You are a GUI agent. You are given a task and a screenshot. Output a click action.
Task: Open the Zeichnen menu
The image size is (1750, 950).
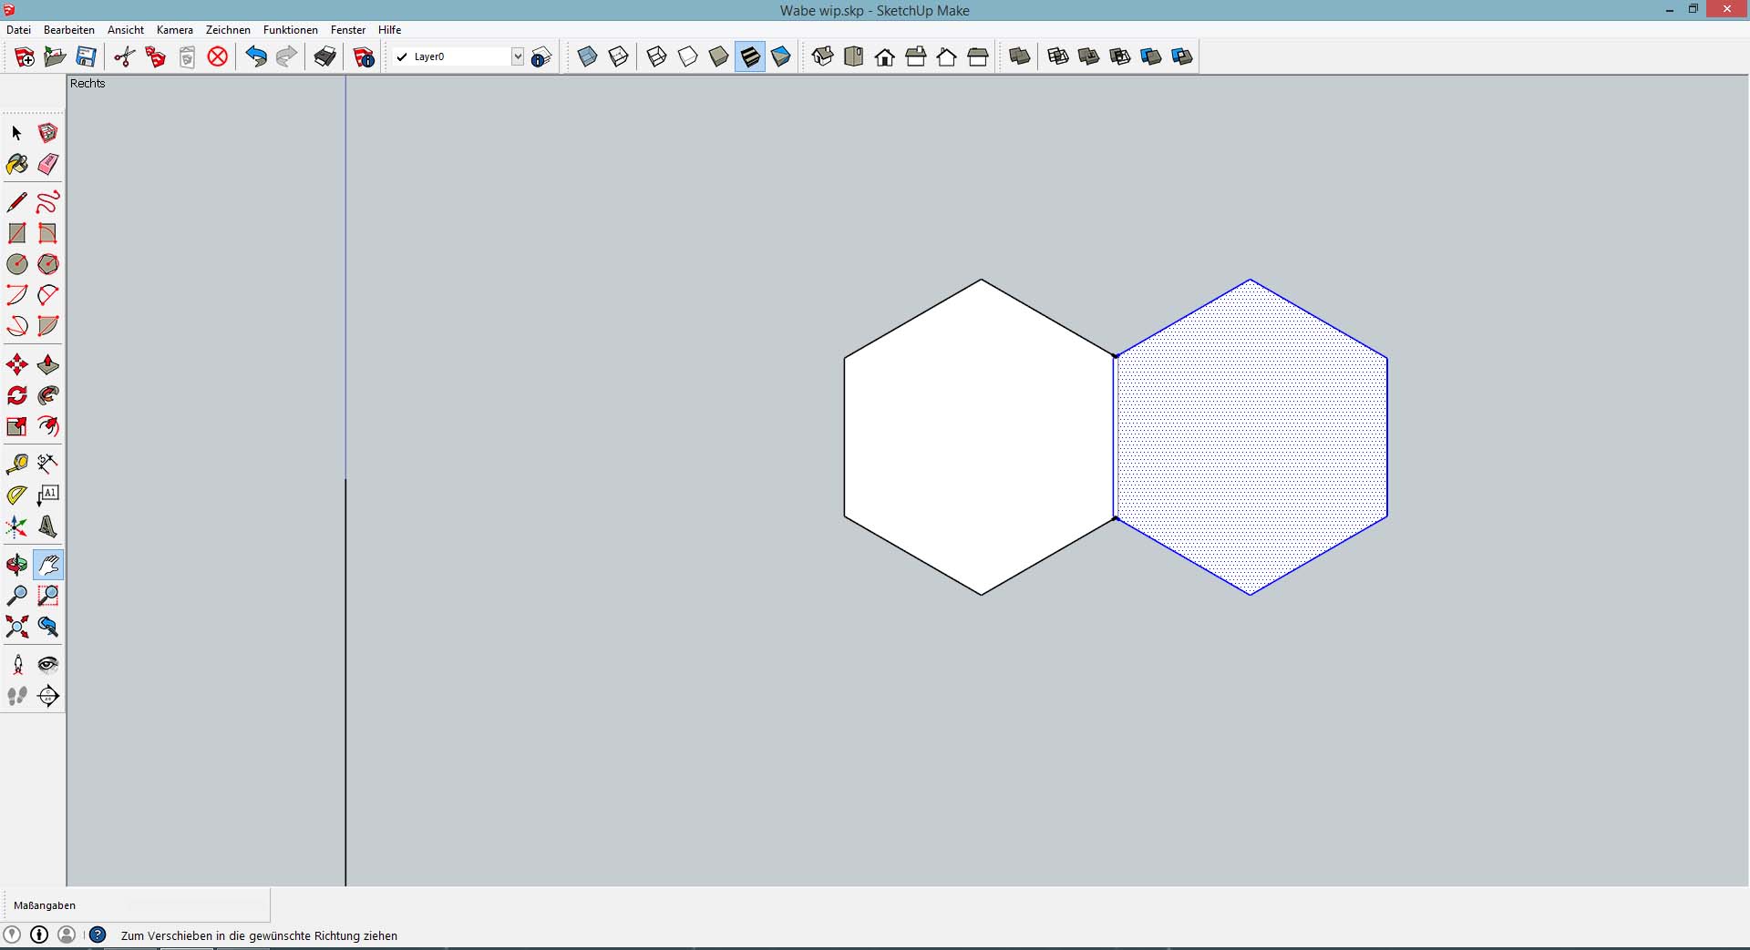[x=228, y=30]
